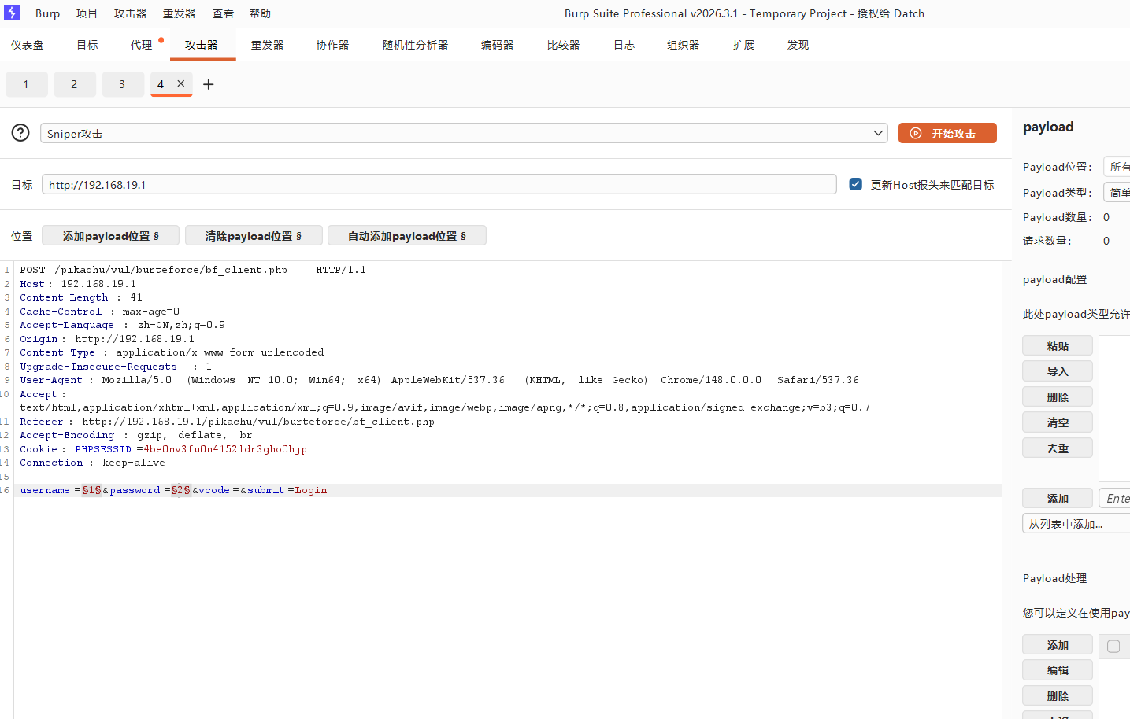Switch to the 代理 tab
Image resolution: width=1130 pixels, height=719 pixels.
coord(142,45)
